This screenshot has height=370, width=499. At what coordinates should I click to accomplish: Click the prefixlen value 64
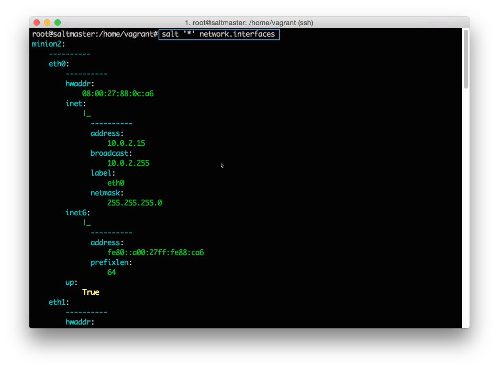point(112,272)
